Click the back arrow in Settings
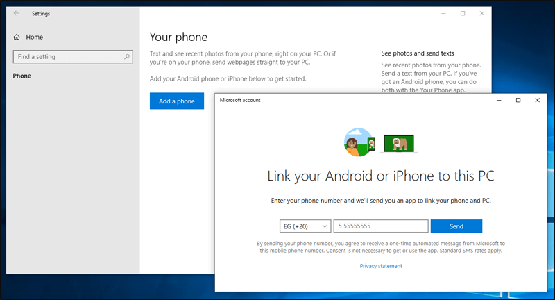The height and width of the screenshot is (300, 555). tap(17, 13)
